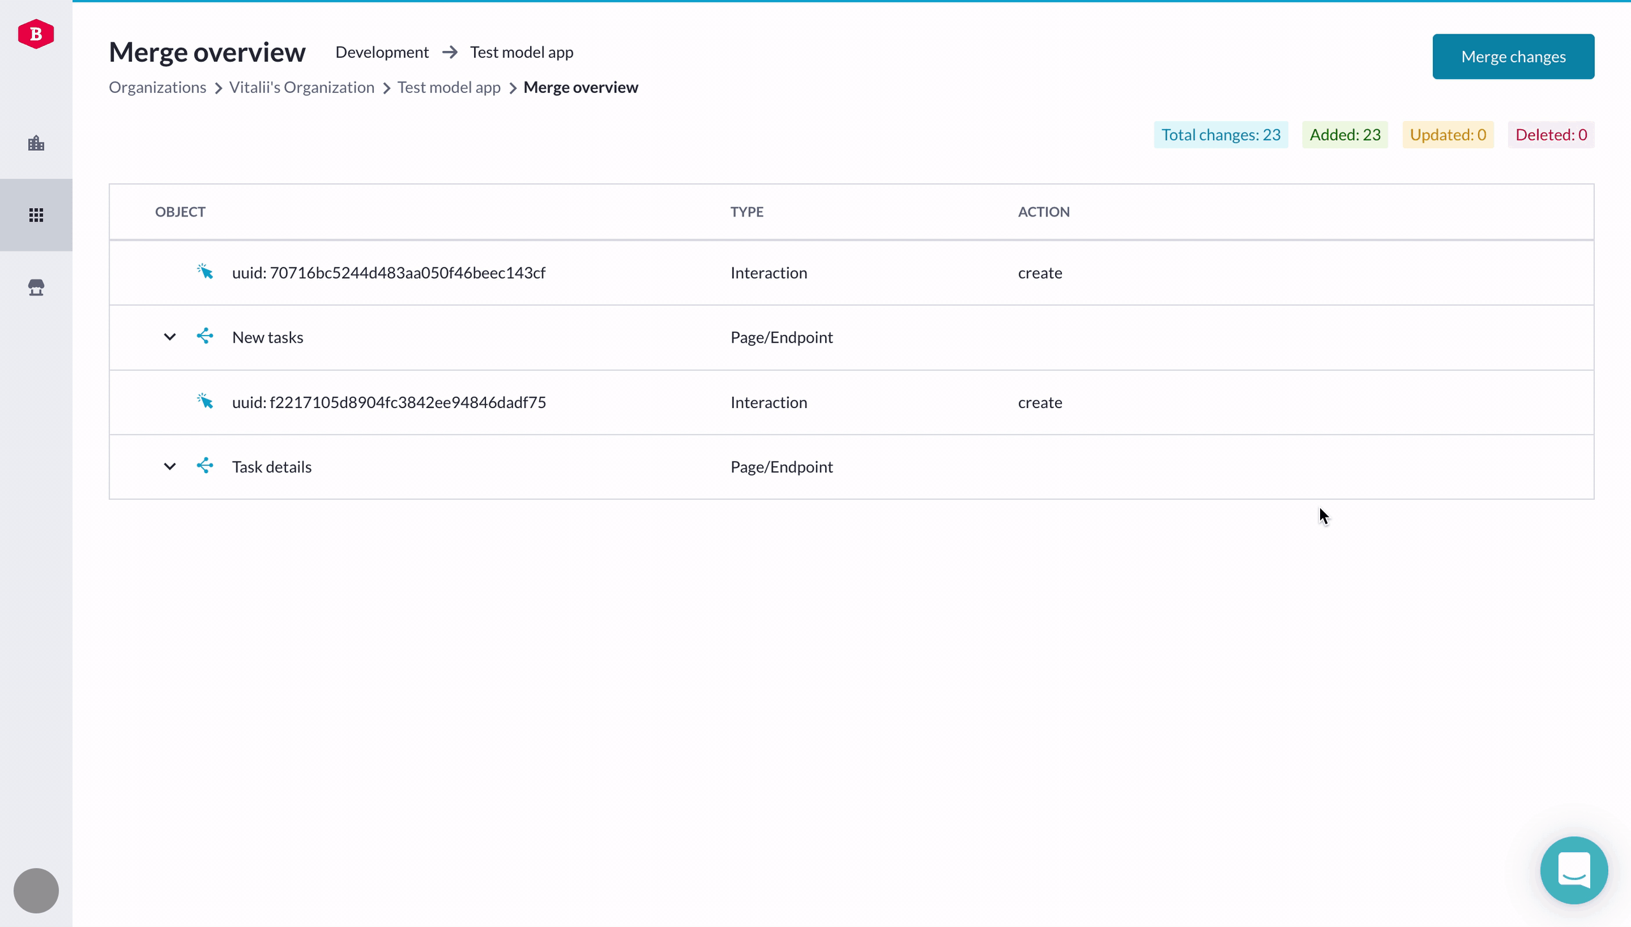This screenshot has height=927, width=1631.
Task: Open the chat support widget
Action: point(1574,870)
